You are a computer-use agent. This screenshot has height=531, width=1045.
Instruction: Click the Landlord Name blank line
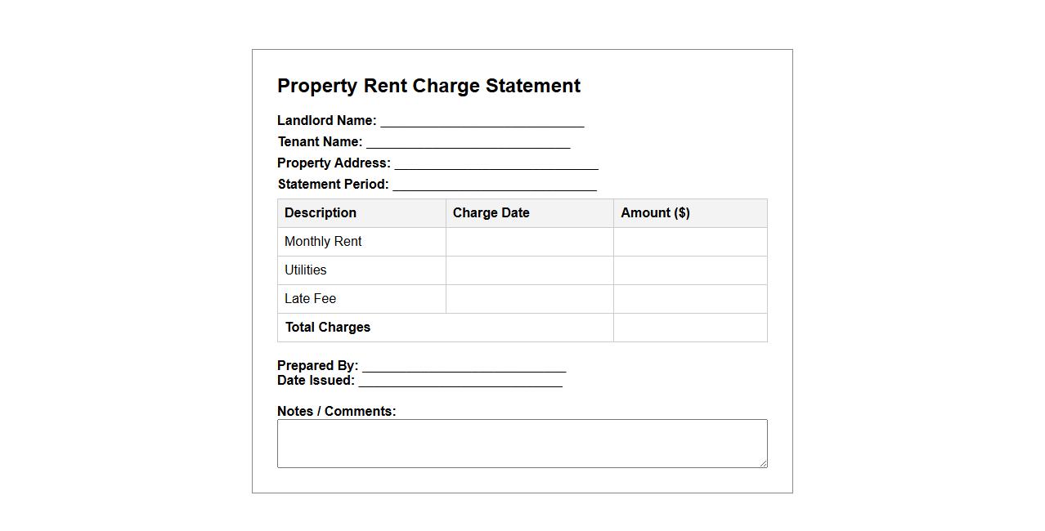[482, 121]
